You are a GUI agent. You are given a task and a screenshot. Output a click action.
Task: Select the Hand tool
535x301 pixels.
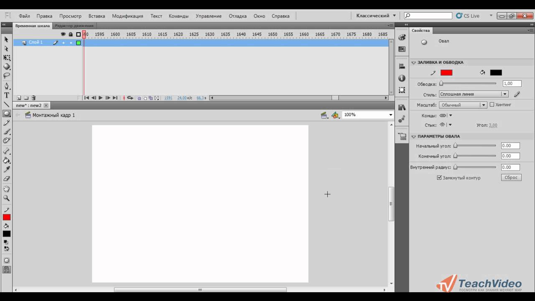(x=7, y=189)
